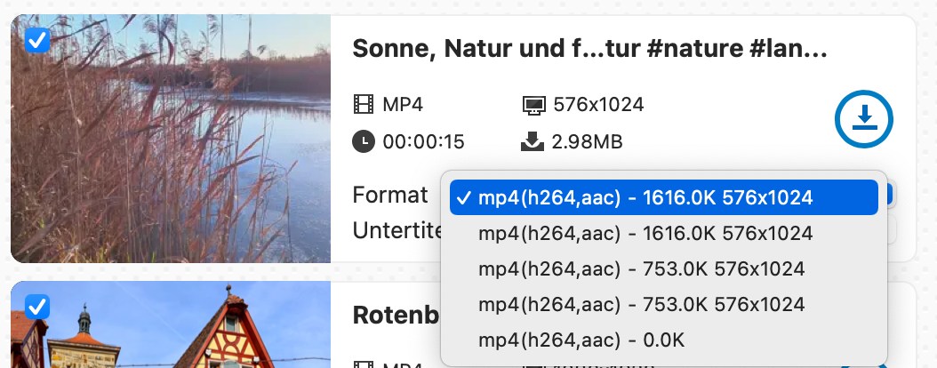
Task: Click the file size icon beside 2.98MB
Action: pyautogui.click(x=533, y=141)
